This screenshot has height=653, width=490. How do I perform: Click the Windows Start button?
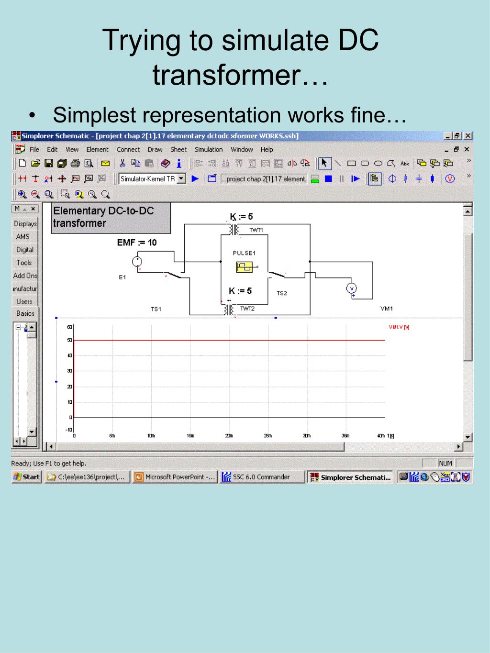coord(27,476)
